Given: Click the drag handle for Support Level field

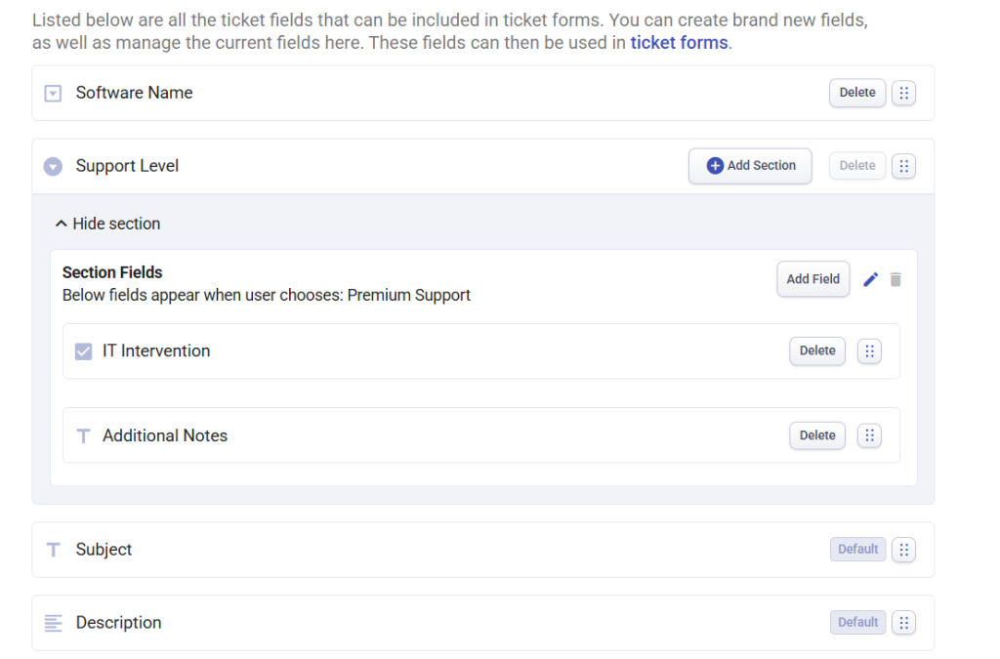Looking at the screenshot, I should click(903, 166).
